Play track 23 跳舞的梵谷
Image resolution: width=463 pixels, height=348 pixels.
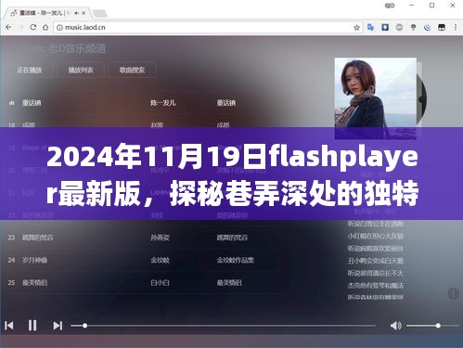click(x=38, y=238)
